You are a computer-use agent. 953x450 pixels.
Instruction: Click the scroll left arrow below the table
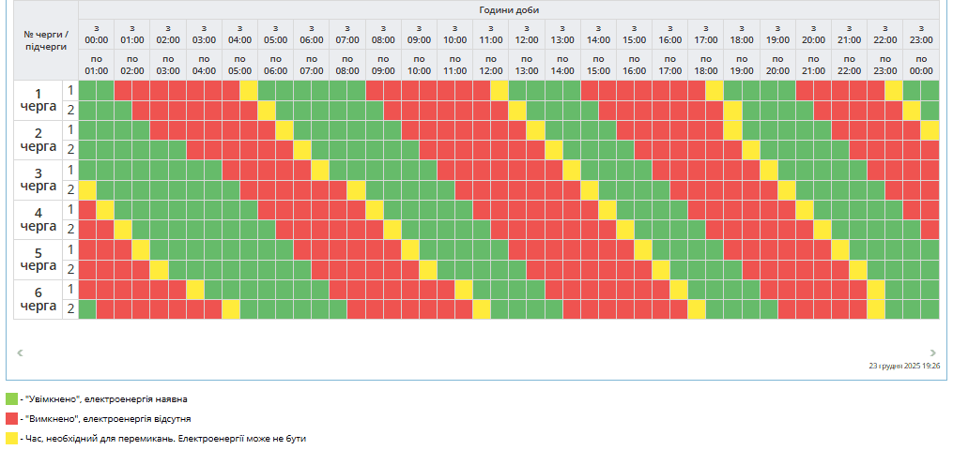click(20, 352)
